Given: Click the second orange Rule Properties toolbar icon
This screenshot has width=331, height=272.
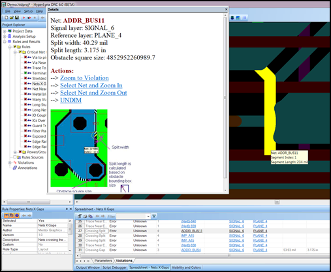Looking at the screenshot, I should click(x=11, y=215).
